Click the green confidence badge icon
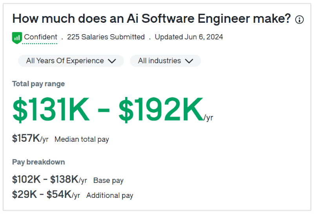 click(17, 38)
